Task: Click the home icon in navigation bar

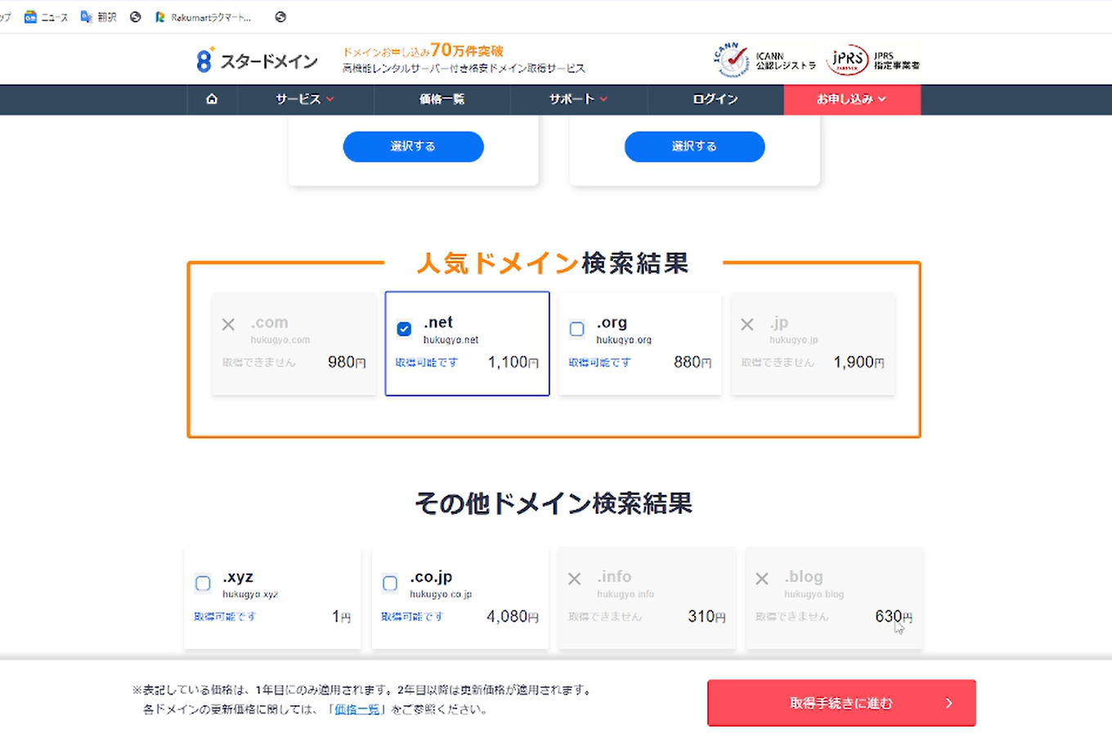Action: click(x=212, y=99)
